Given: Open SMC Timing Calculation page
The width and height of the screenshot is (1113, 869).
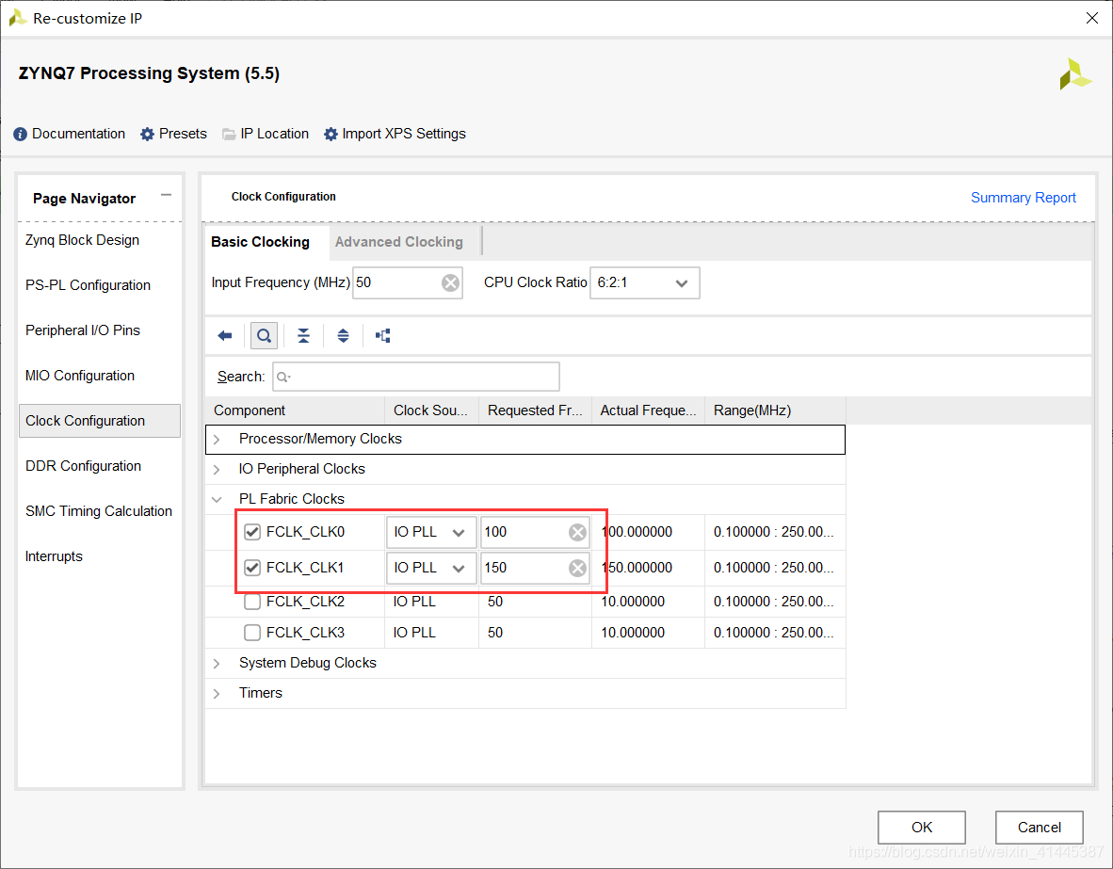Looking at the screenshot, I should [x=99, y=512].
